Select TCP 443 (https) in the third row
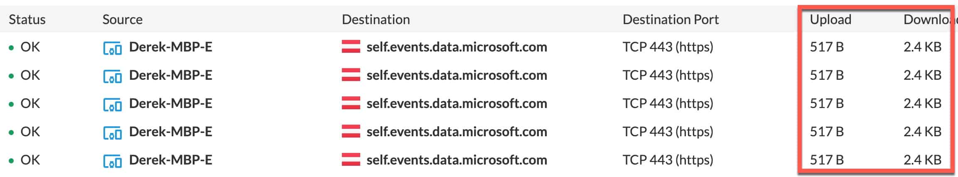 coord(668,103)
